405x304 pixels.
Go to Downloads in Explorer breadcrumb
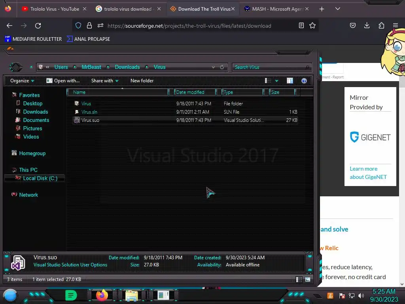pos(127,67)
